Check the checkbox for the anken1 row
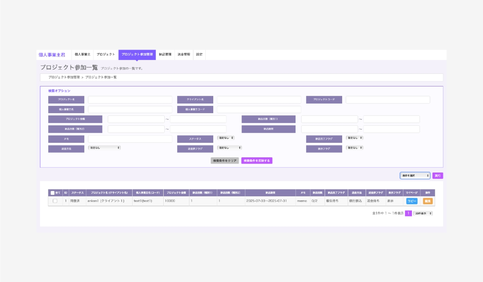Image resolution: width=483 pixels, height=282 pixels. (55, 201)
